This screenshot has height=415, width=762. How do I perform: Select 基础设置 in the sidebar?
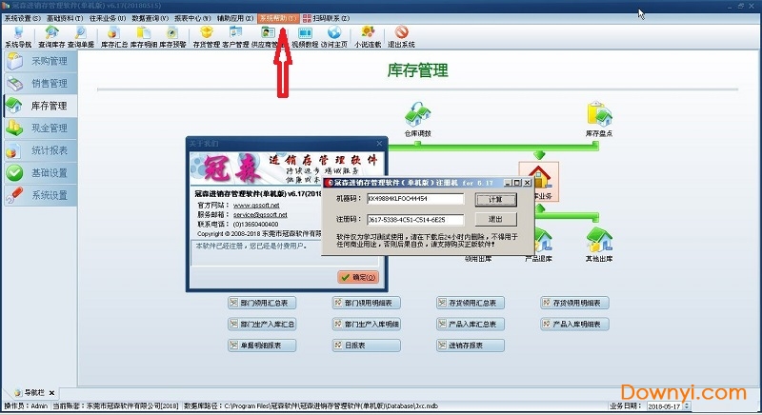point(40,173)
